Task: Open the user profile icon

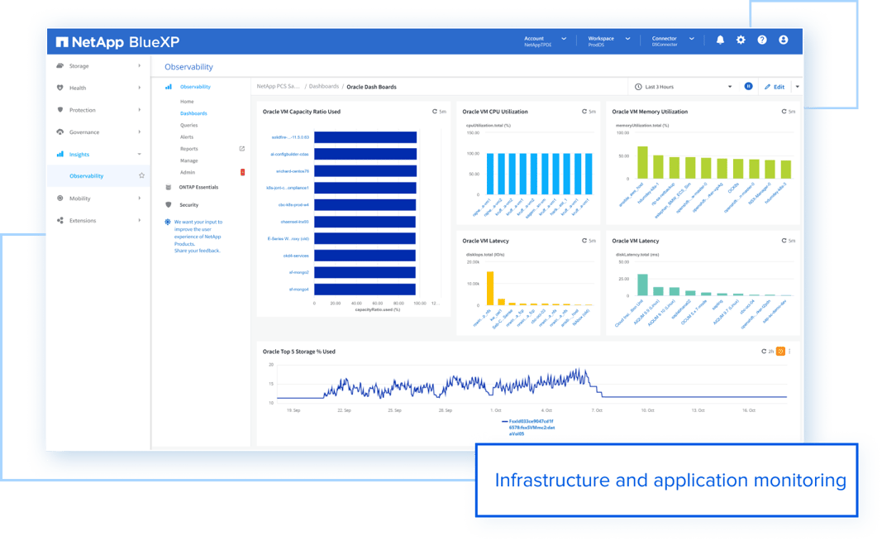Action: coord(783,40)
